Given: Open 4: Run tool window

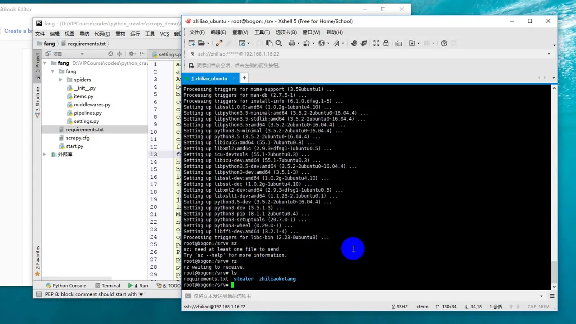Looking at the screenshot, I should tap(138, 285).
